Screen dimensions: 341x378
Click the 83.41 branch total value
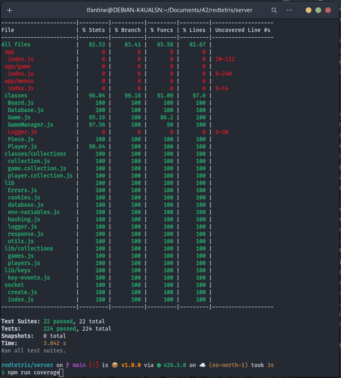click(133, 45)
